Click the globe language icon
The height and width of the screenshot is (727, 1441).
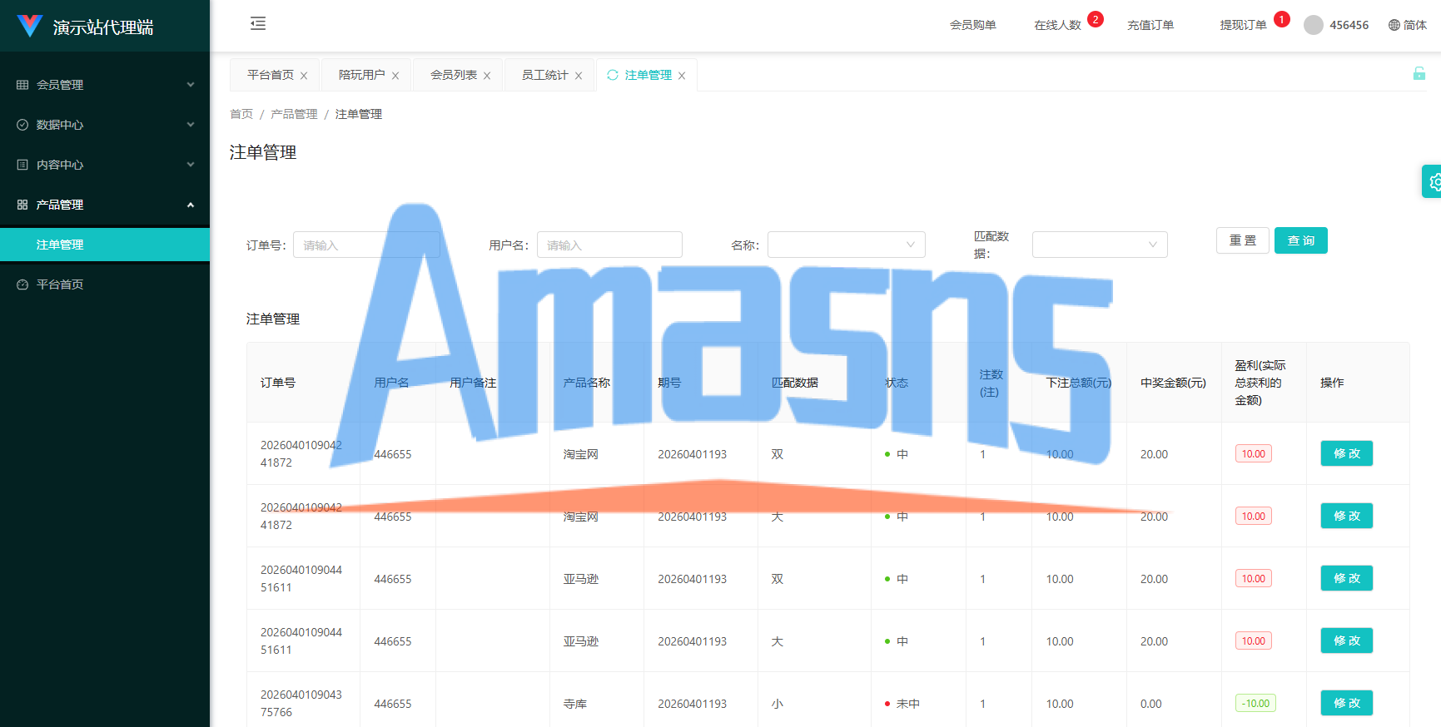click(x=1394, y=25)
